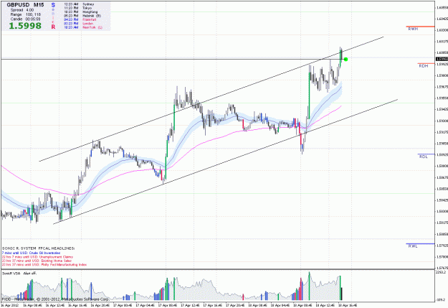
Task: Click the Crude Oil Inventories headline
Action: click(x=31, y=253)
